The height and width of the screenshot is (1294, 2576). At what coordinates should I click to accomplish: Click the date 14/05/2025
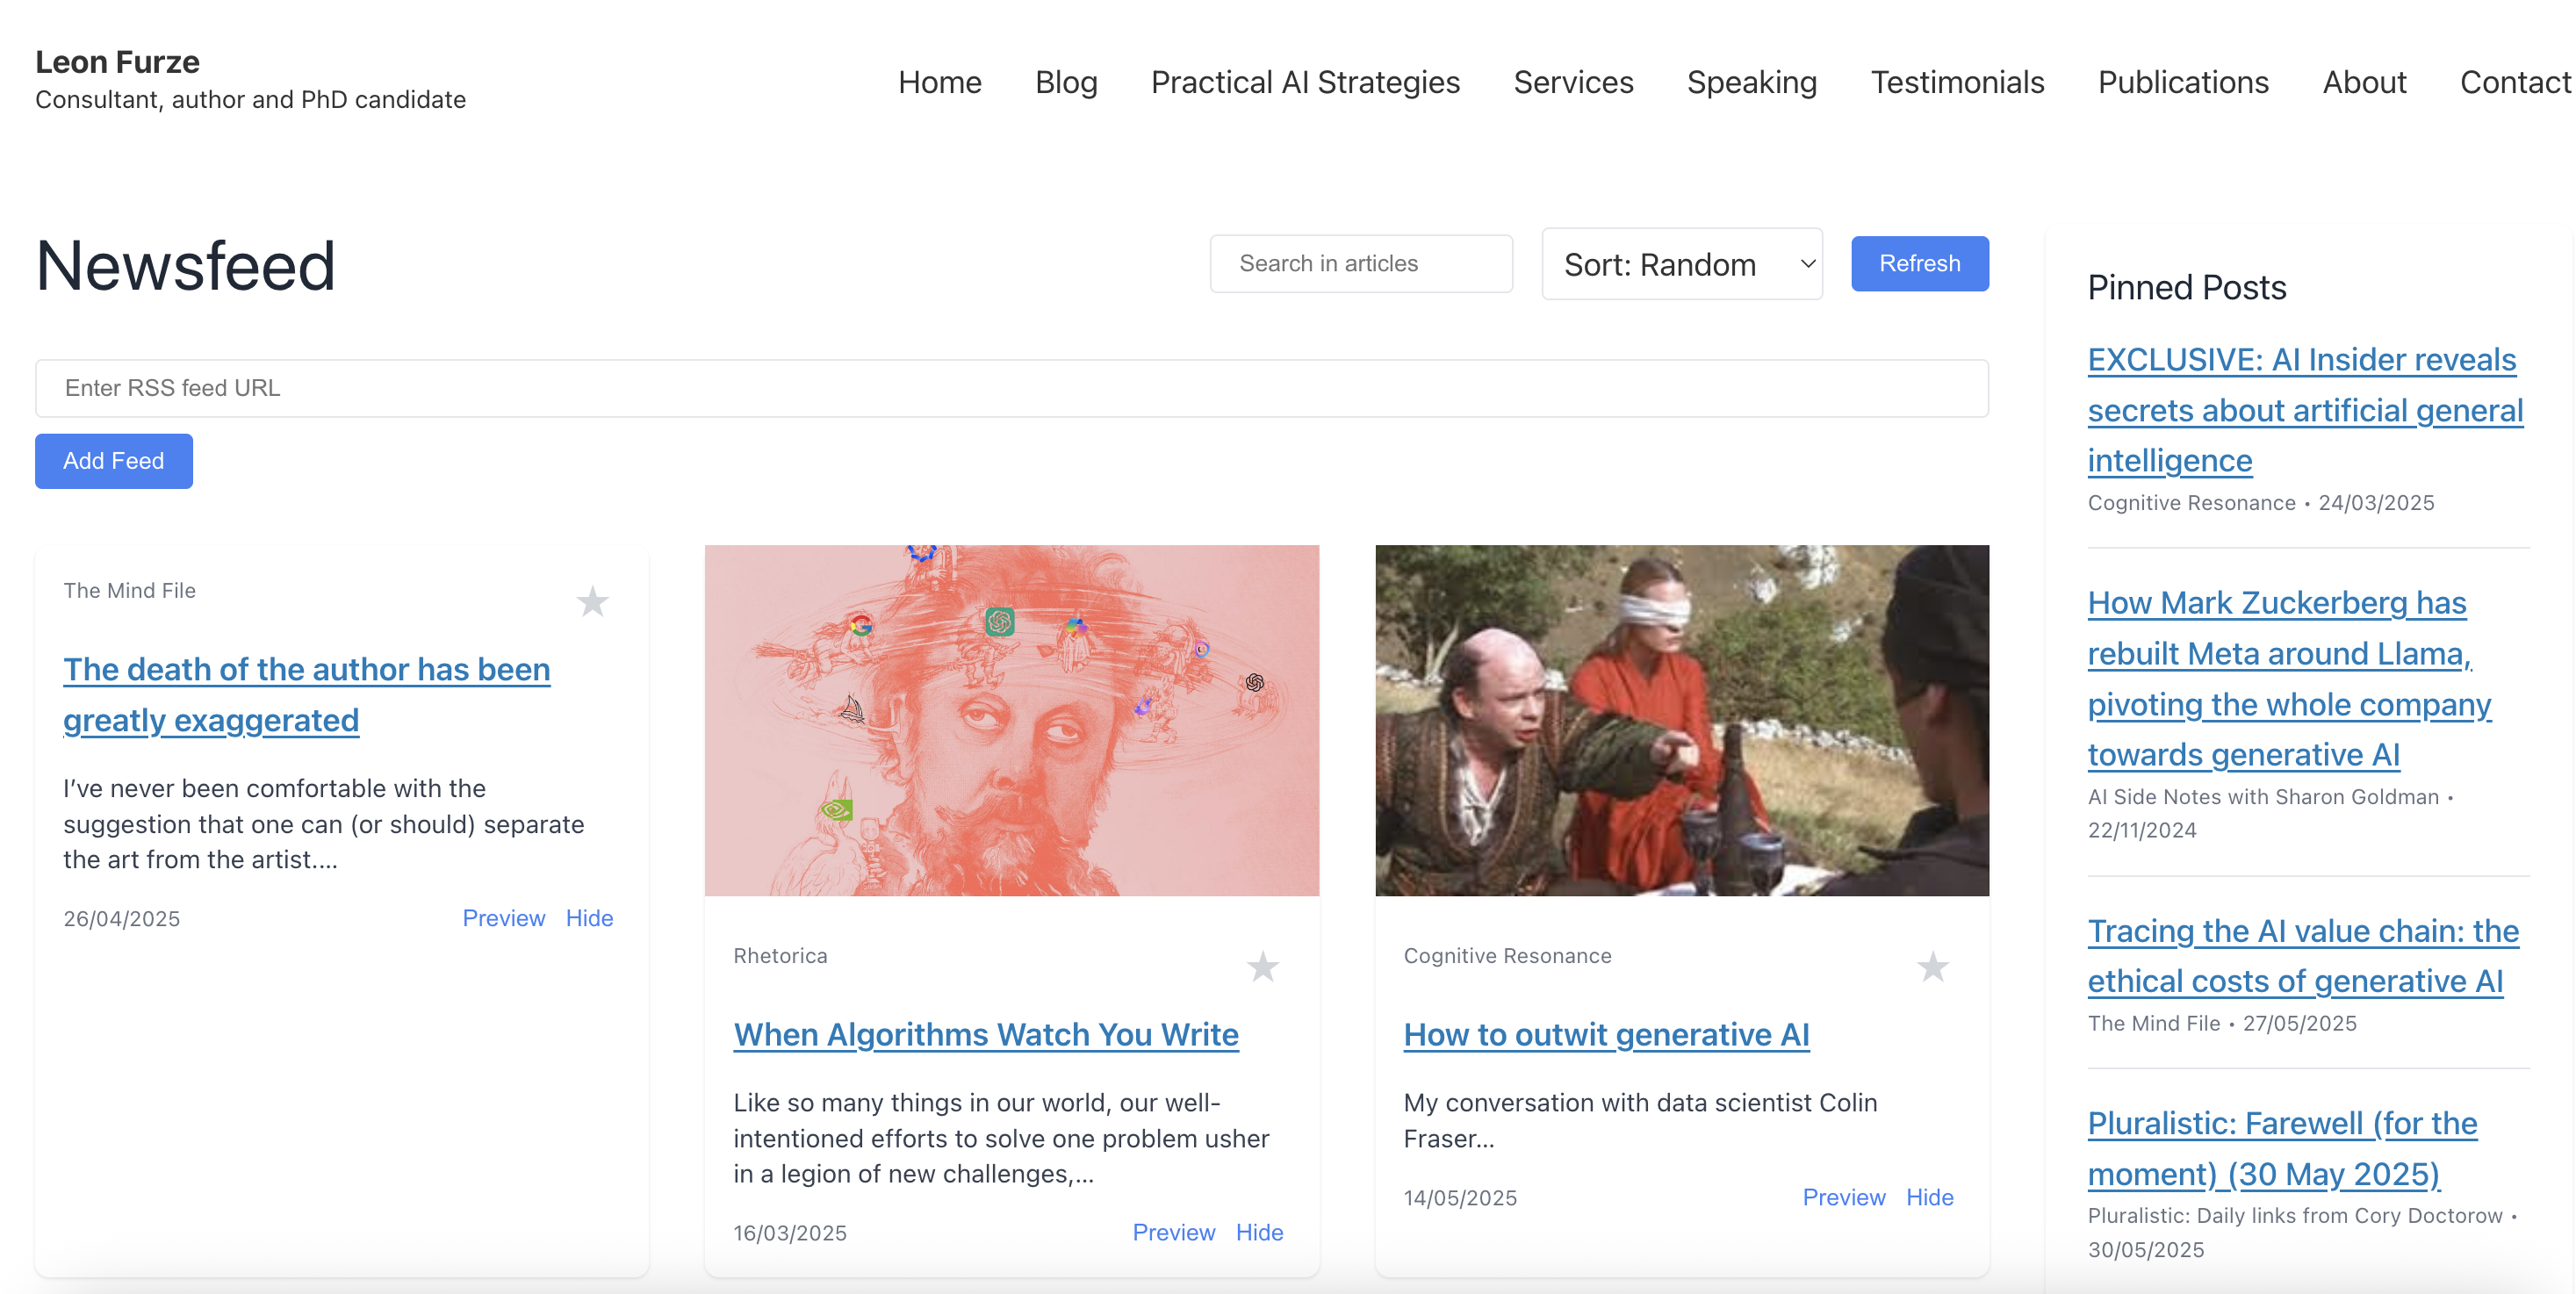pos(1460,1197)
